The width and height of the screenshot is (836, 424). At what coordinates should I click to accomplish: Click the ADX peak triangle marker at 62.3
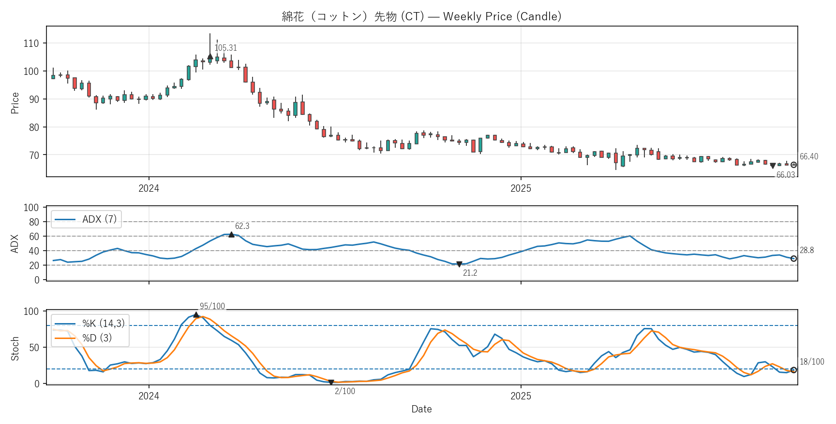tap(231, 235)
